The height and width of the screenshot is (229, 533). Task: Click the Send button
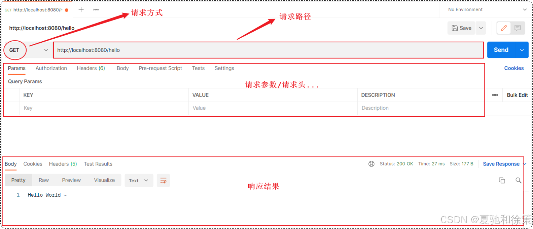pyautogui.click(x=501, y=50)
